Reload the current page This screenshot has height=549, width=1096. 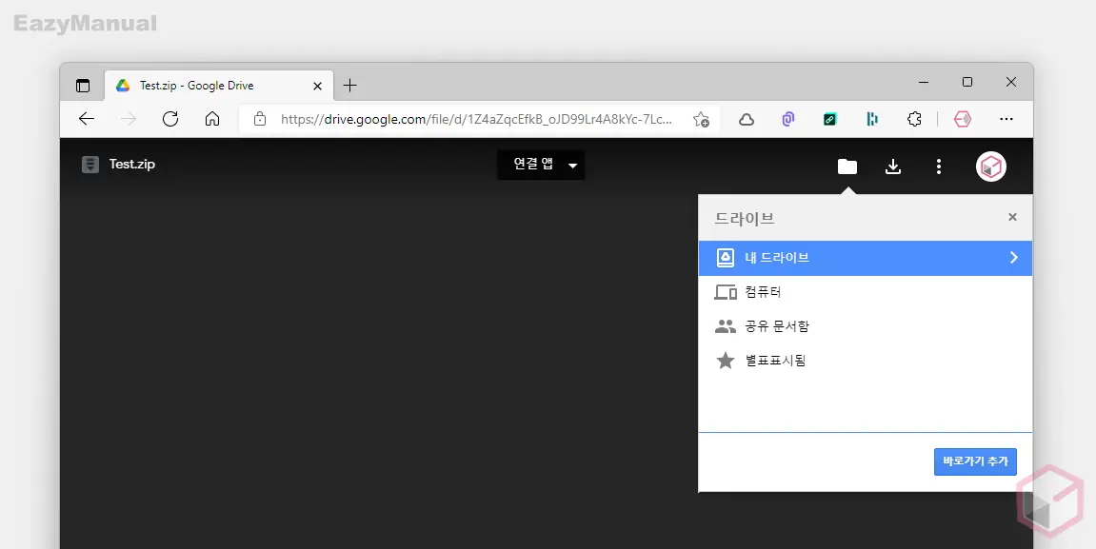[x=170, y=119]
